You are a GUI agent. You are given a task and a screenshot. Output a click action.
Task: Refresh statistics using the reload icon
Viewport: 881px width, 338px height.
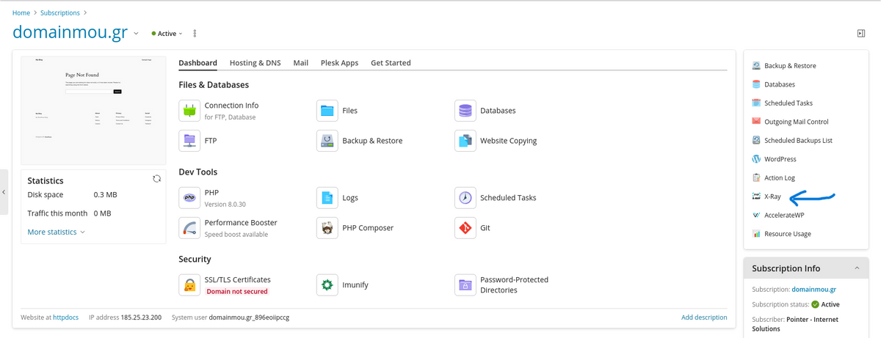(156, 179)
